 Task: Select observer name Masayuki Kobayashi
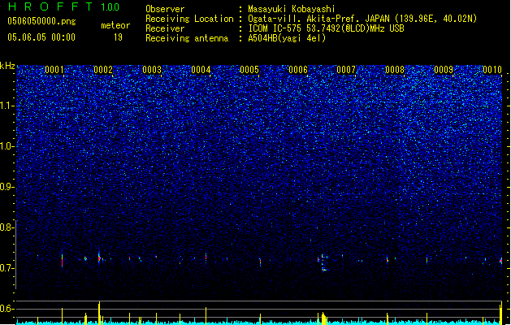292,9
